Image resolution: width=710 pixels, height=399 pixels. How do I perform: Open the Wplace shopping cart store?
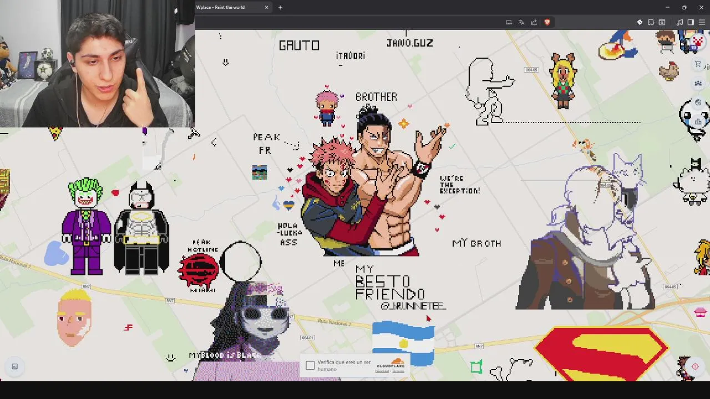698,64
